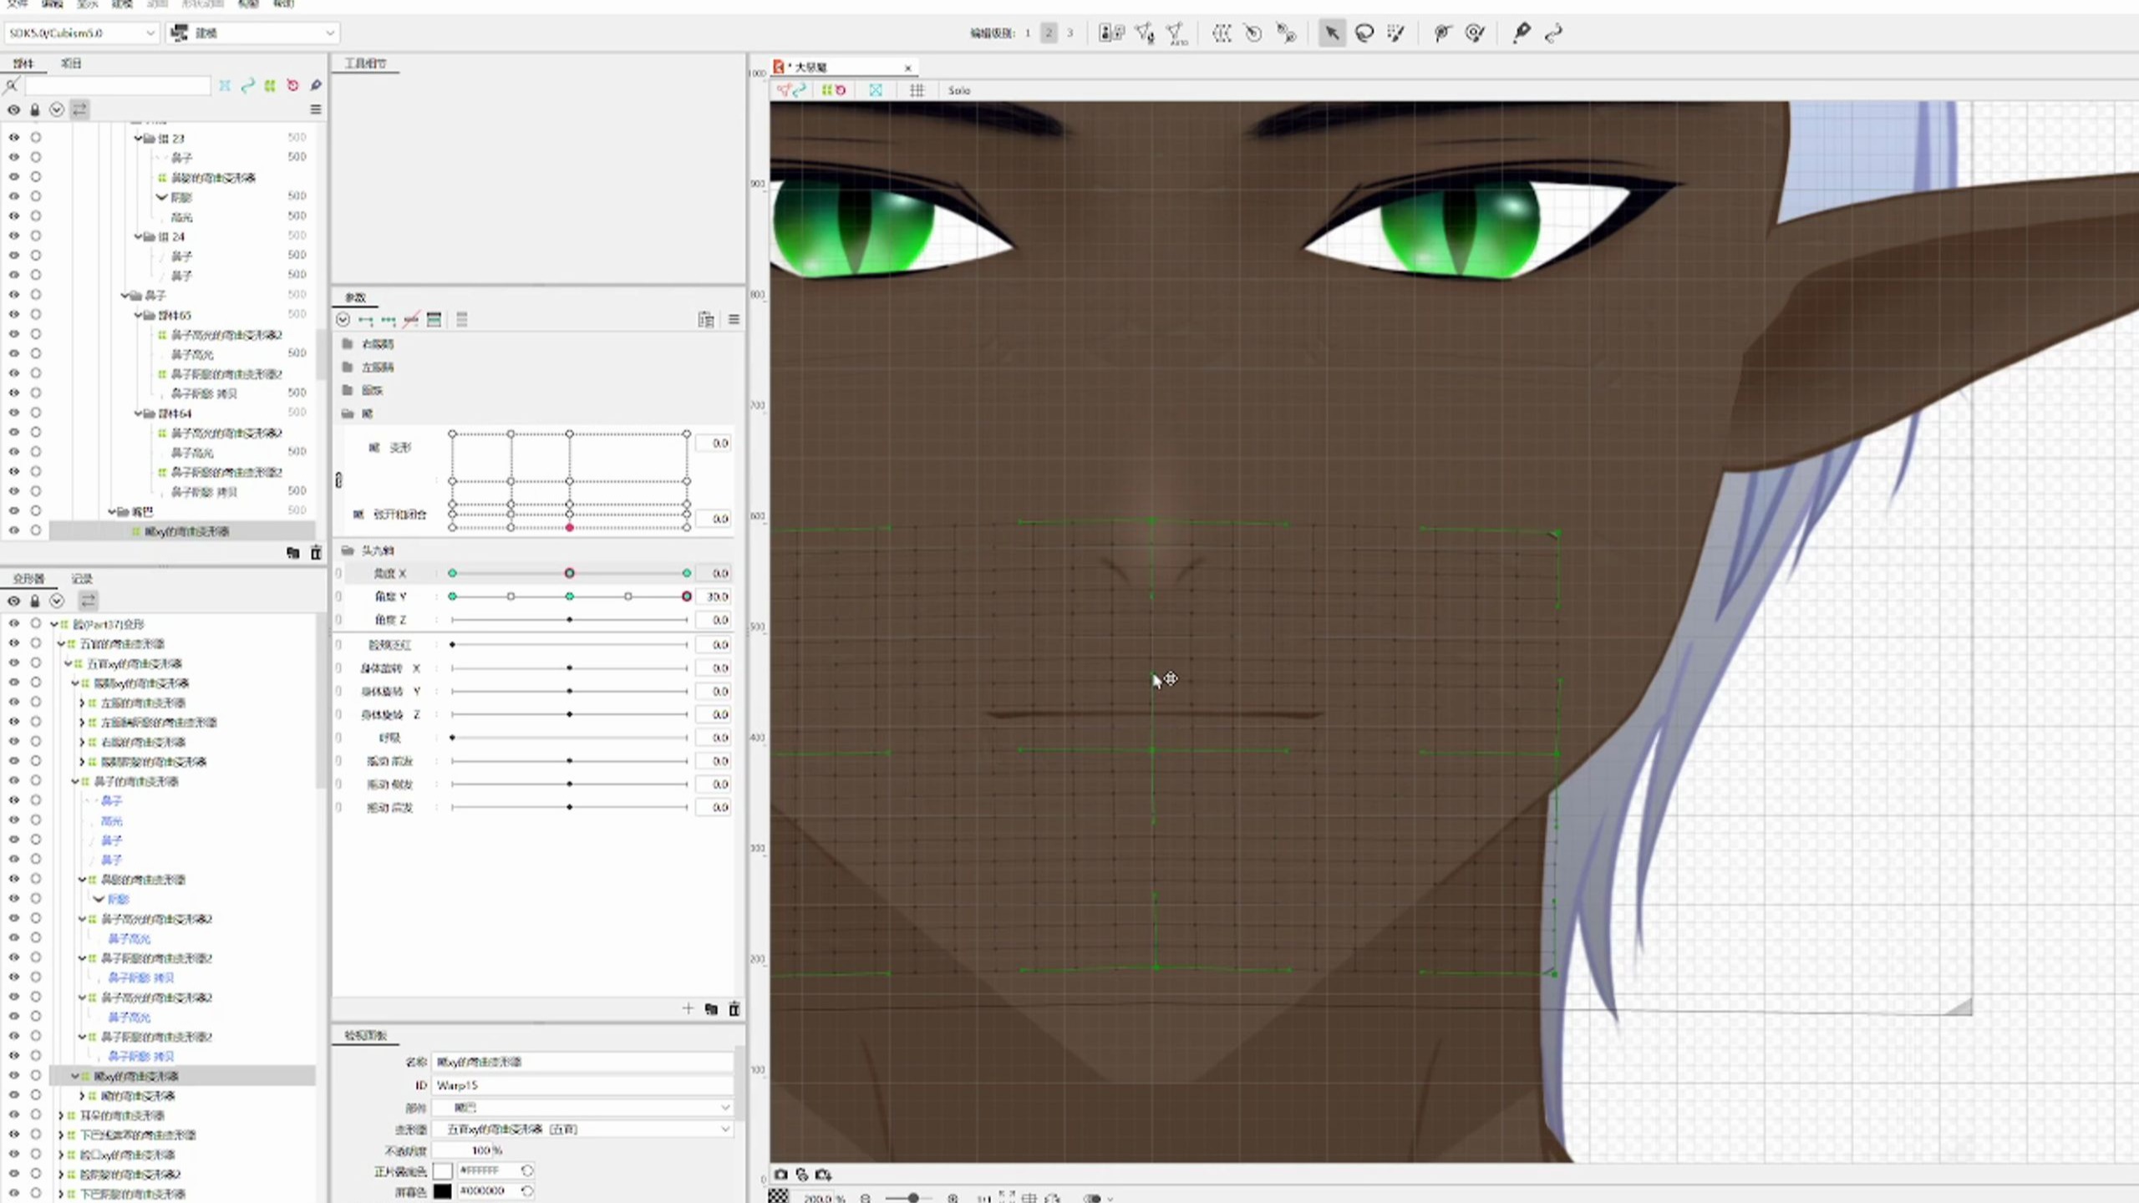Open the parent deformer dropdown in inspector
The height and width of the screenshot is (1203, 2139).
(x=582, y=1129)
